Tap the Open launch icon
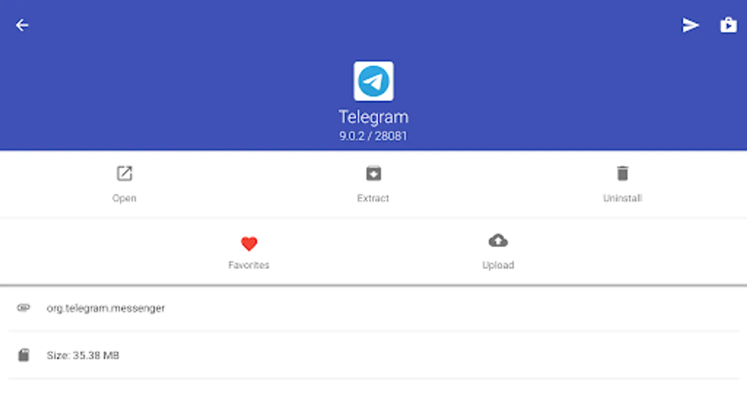Viewport: 747px width, 420px height. click(x=125, y=174)
